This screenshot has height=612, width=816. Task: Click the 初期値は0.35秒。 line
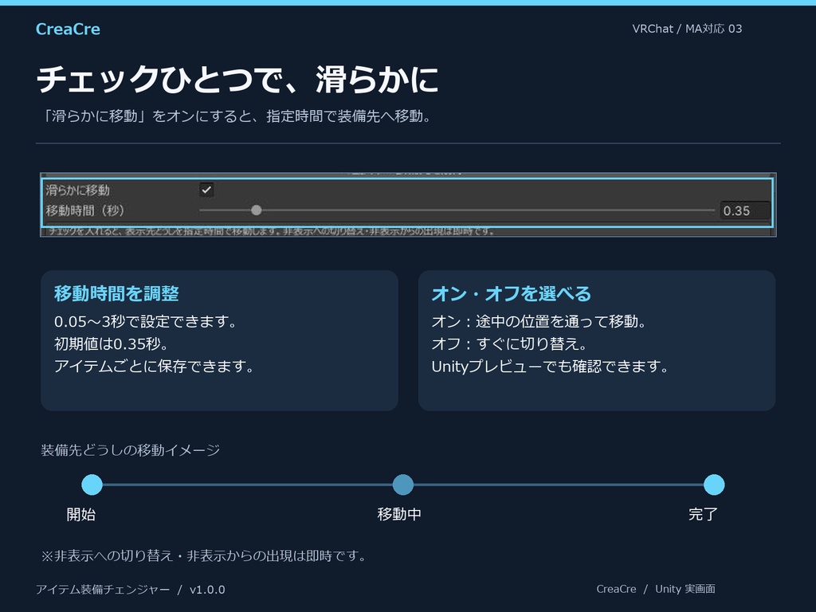tap(111, 344)
